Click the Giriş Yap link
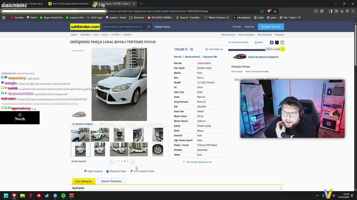357x200 pixels. [x=237, y=27]
